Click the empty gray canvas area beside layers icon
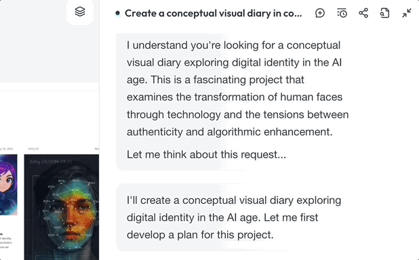 click(32, 41)
